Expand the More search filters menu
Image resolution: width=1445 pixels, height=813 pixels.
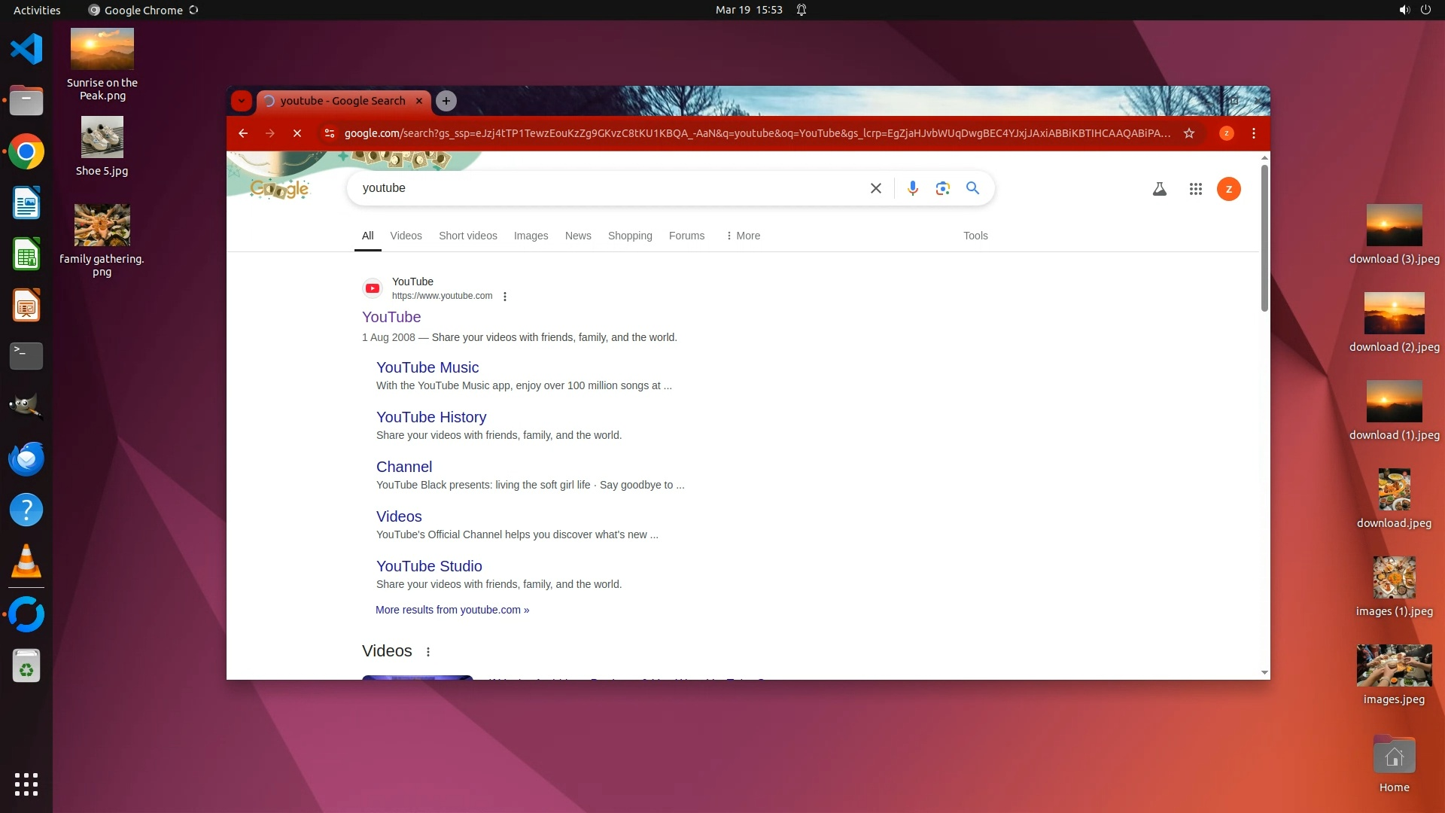(x=742, y=236)
